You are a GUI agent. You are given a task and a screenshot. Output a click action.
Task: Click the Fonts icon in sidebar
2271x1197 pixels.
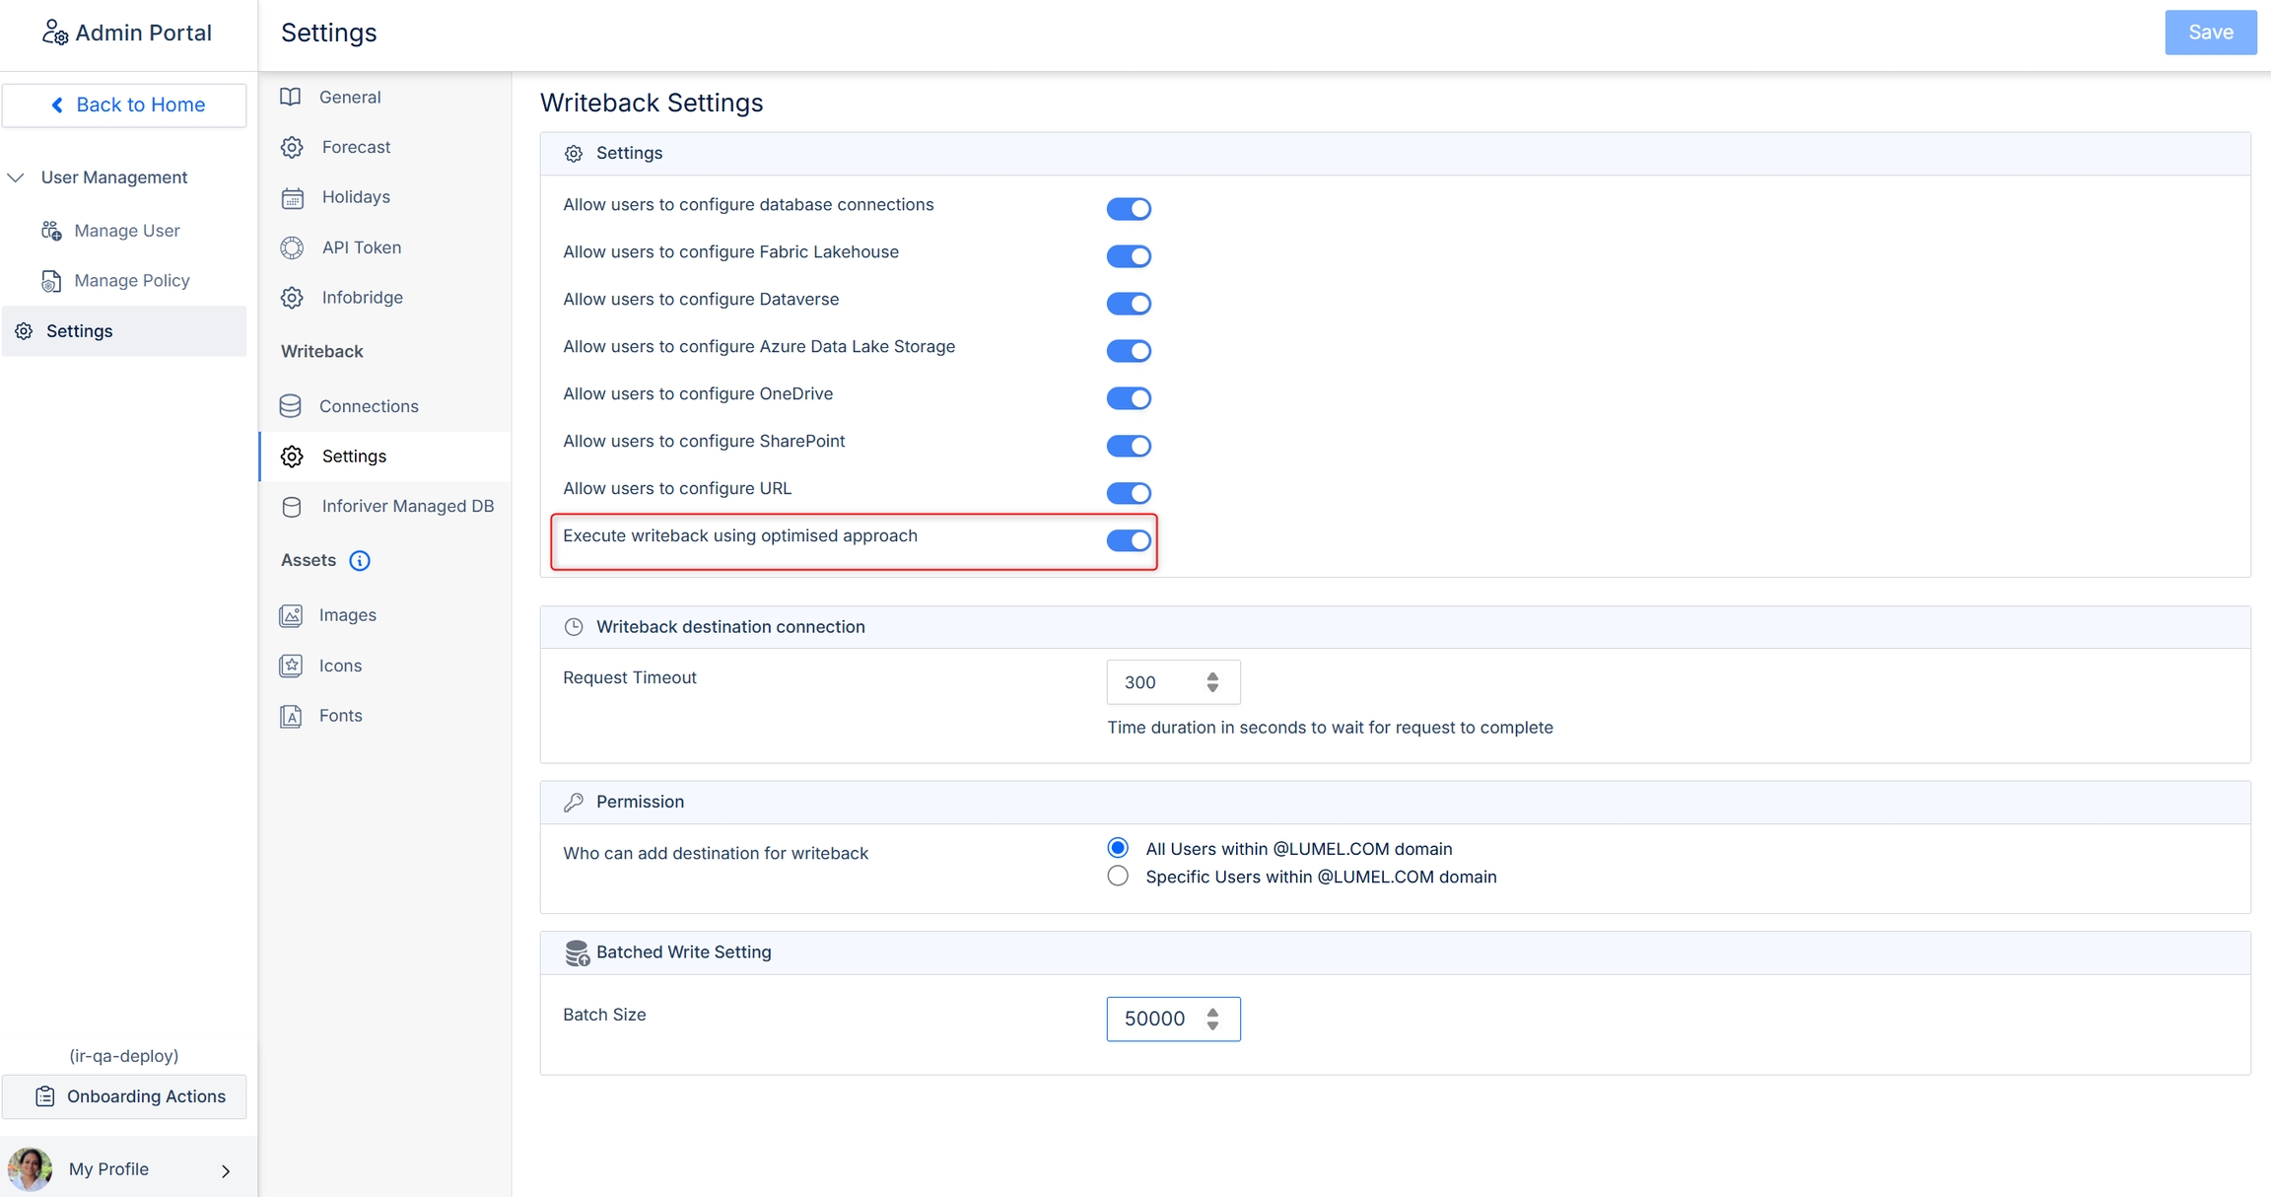pos(291,716)
